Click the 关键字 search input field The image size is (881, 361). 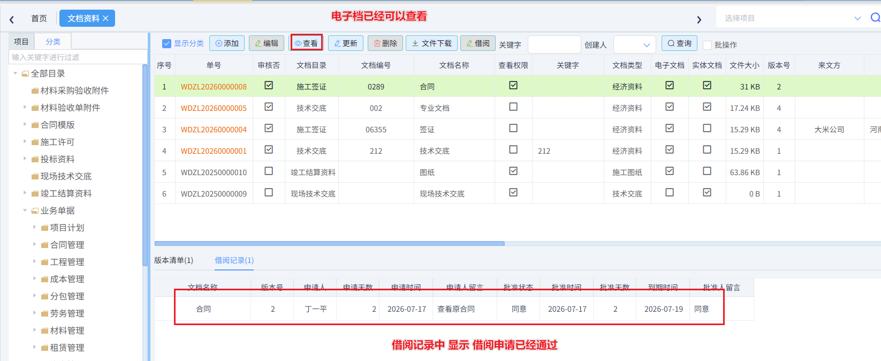554,44
